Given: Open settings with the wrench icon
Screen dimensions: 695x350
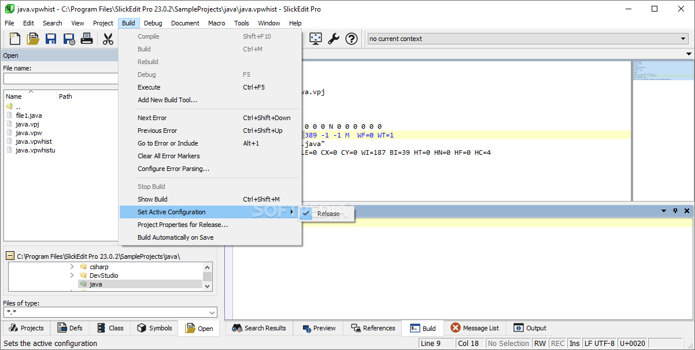Looking at the screenshot, I should 334,39.
